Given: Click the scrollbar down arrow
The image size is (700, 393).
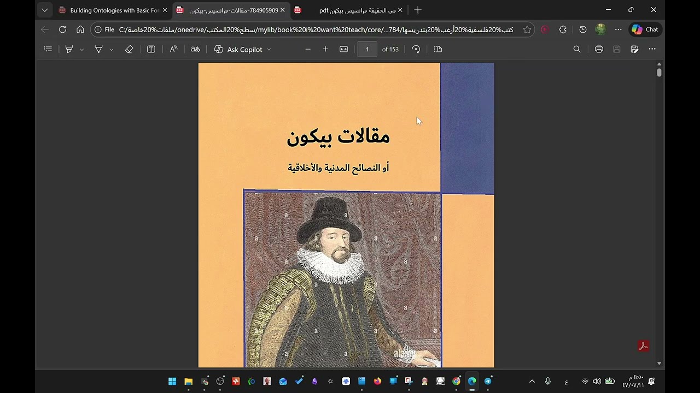Looking at the screenshot, I should tap(659, 364).
